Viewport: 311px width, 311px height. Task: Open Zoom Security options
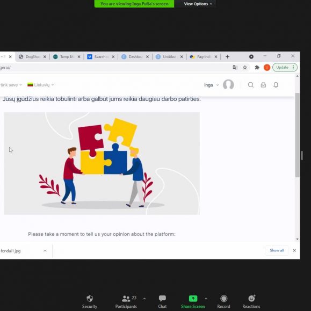pyautogui.click(x=90, y=302)
